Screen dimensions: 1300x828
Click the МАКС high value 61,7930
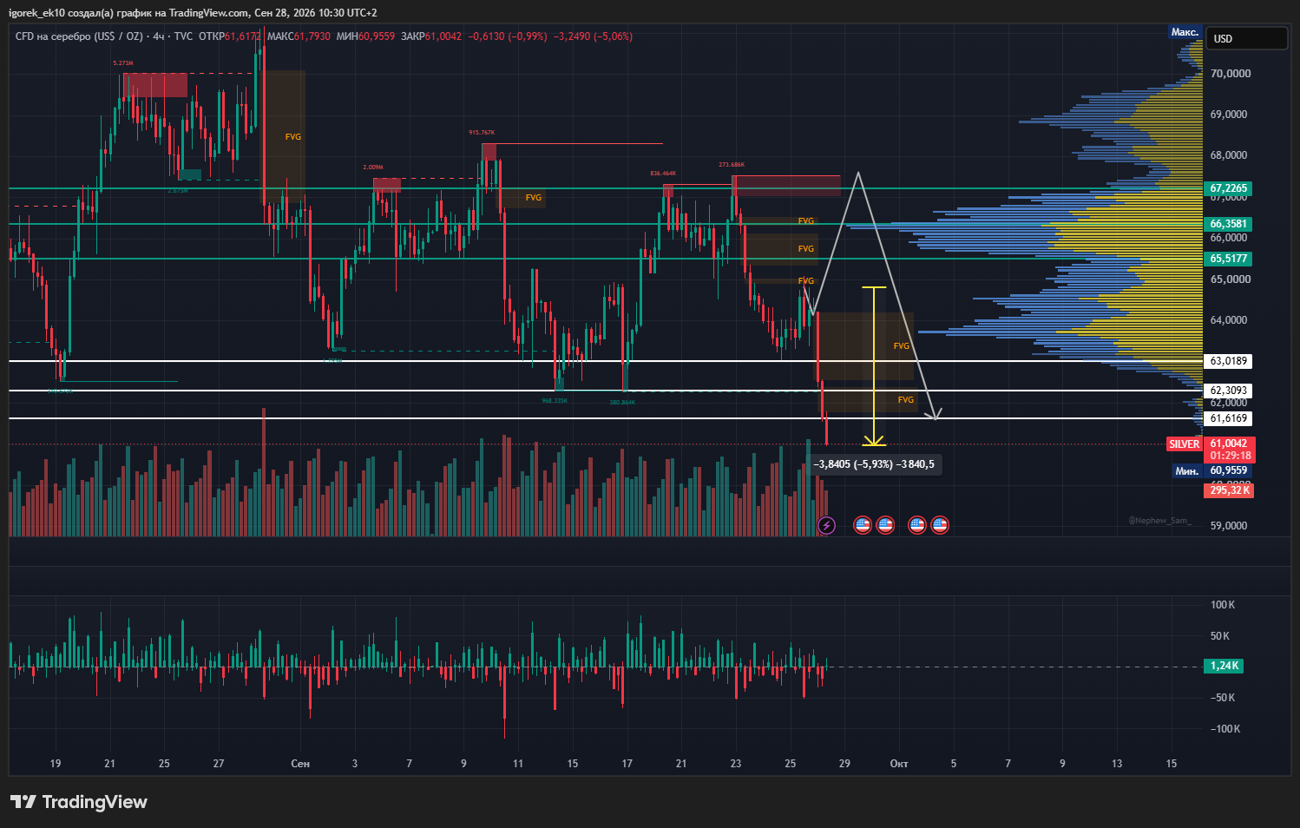pyautogui.click(x=312, y=36)
